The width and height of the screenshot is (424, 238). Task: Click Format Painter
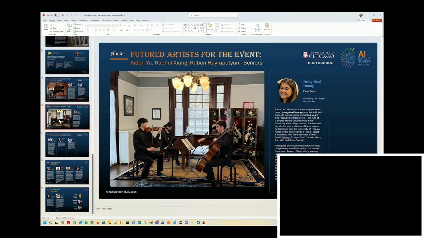click(x=57, y=31)
